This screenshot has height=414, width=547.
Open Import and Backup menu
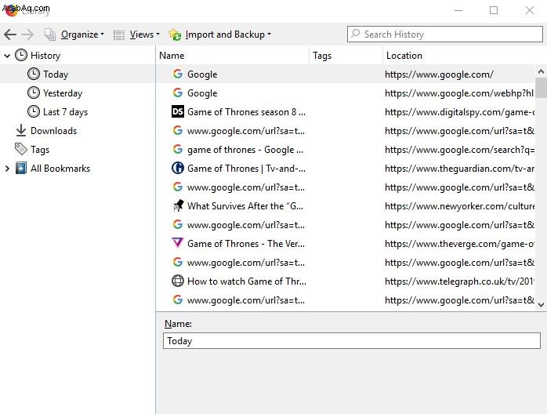click(228, 34)
